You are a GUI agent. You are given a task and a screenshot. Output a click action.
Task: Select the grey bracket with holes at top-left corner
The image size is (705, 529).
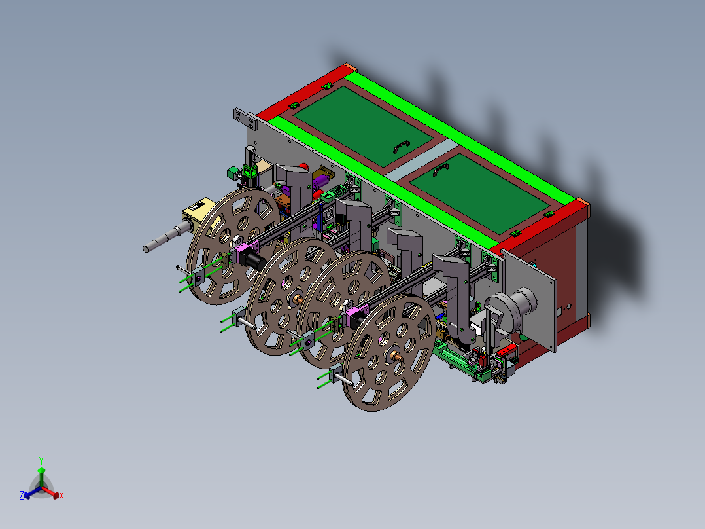click(x=245, y=119)
